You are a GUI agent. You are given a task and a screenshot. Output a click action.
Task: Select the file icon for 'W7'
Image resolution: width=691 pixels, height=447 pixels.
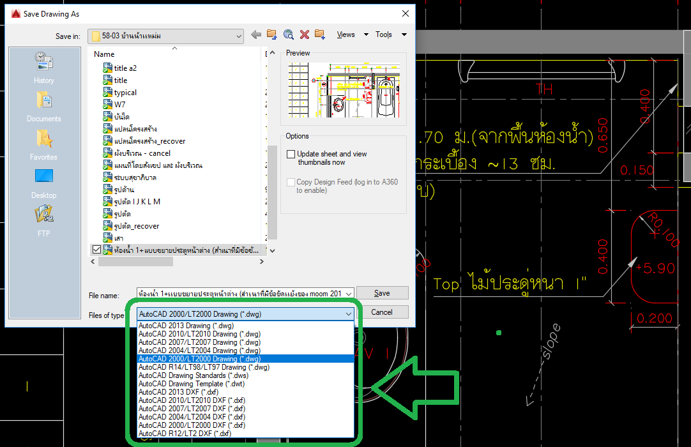click(x=107, y=105)
